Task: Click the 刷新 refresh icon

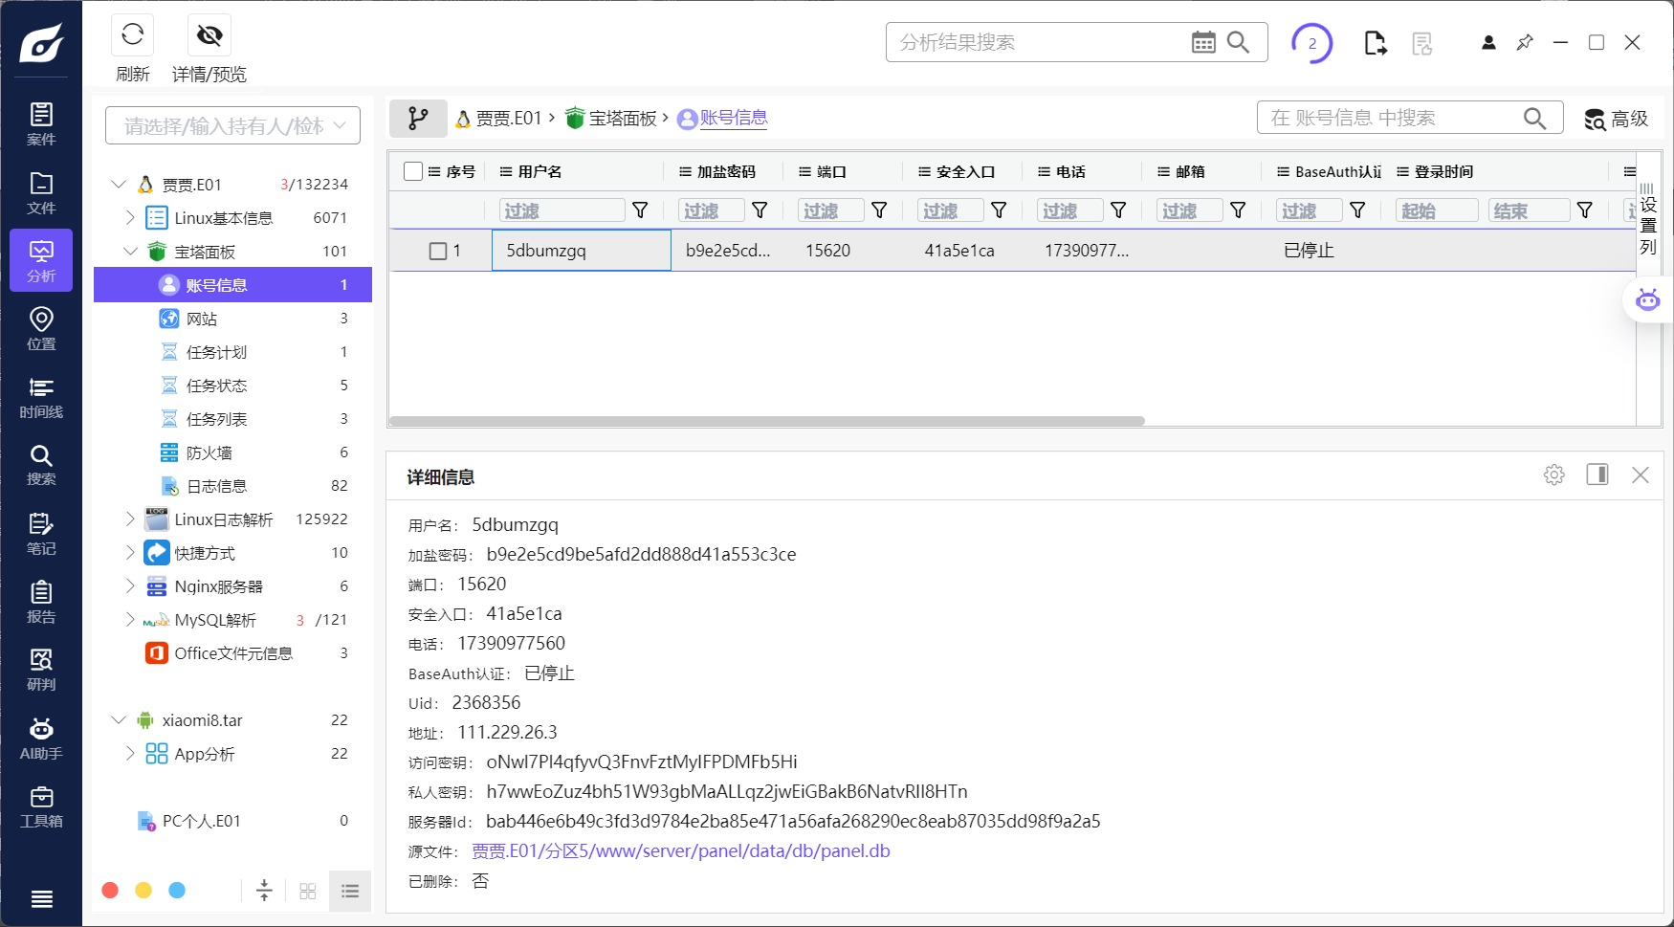Action: tap(133, 35)
